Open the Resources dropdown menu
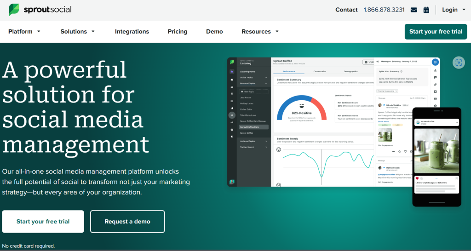This screenshot has height=251, width=471. (x=260, y=32)
